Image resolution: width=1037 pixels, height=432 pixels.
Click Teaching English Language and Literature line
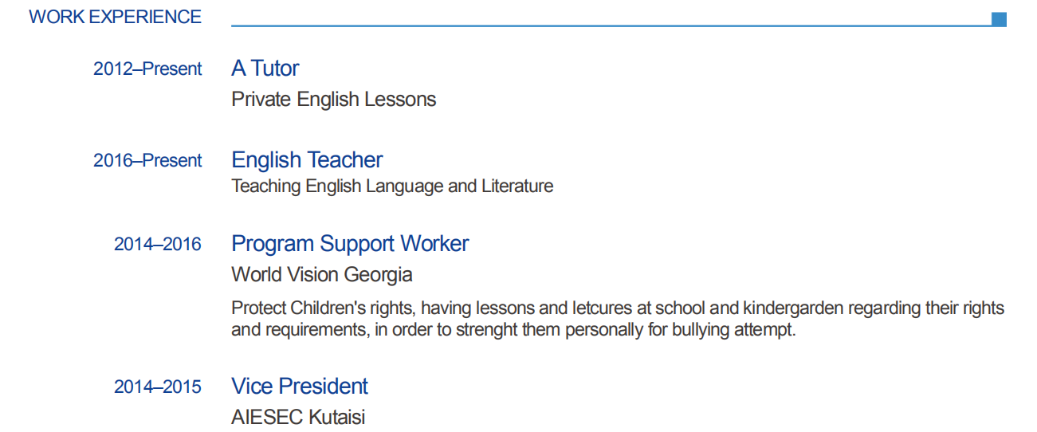pos(391,187)
